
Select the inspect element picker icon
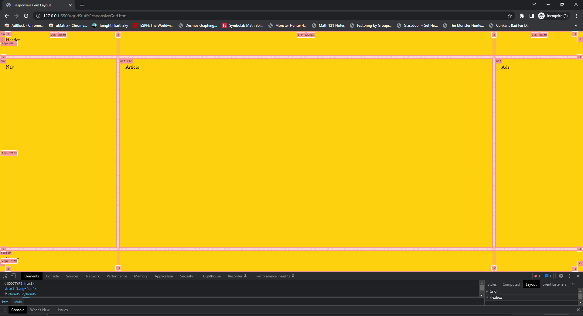tap(5, 276)
